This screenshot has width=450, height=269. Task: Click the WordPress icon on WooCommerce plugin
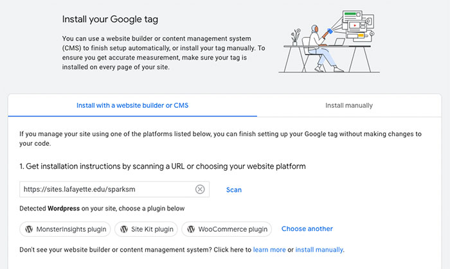coord(191,229)
